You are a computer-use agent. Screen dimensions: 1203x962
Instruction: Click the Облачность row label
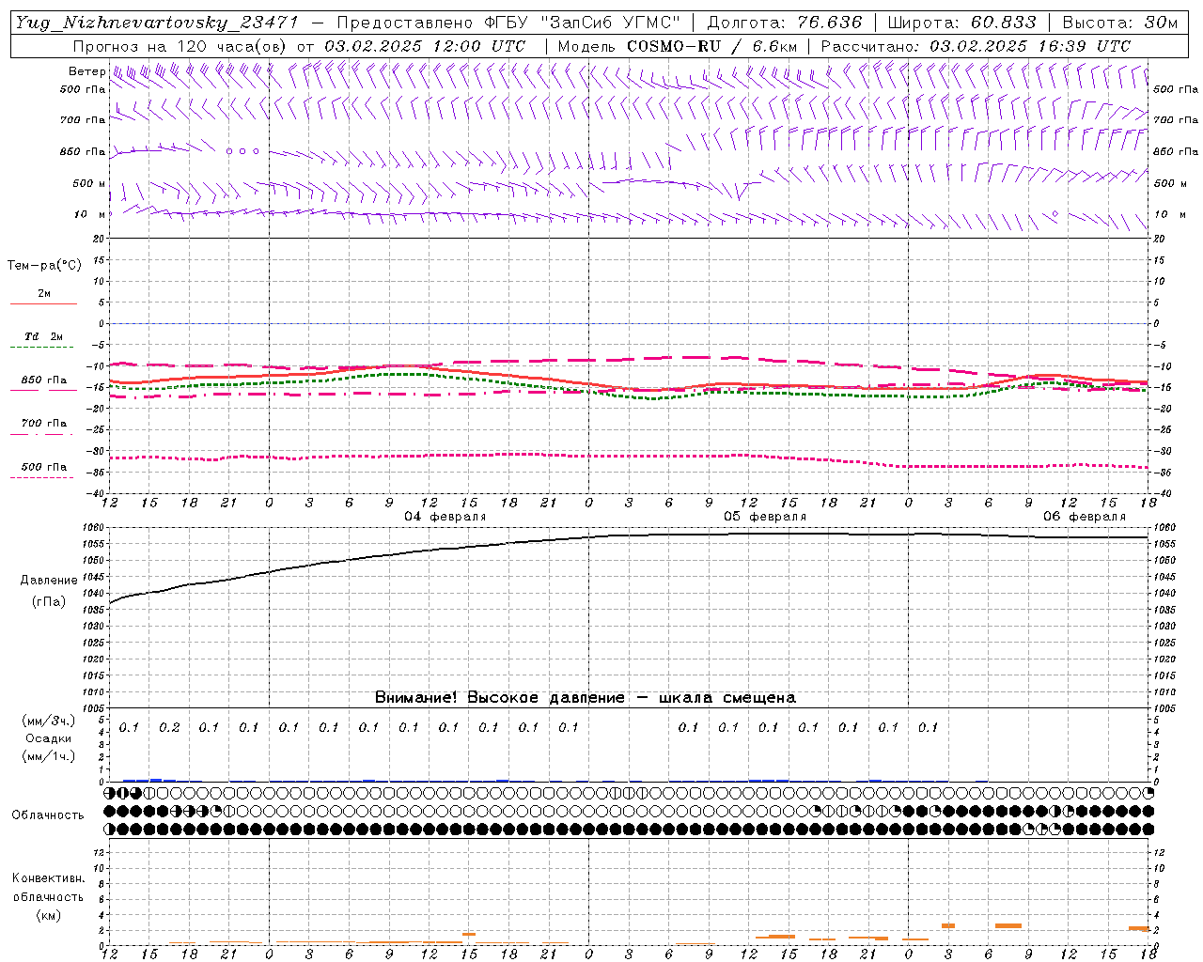point(48,815)
